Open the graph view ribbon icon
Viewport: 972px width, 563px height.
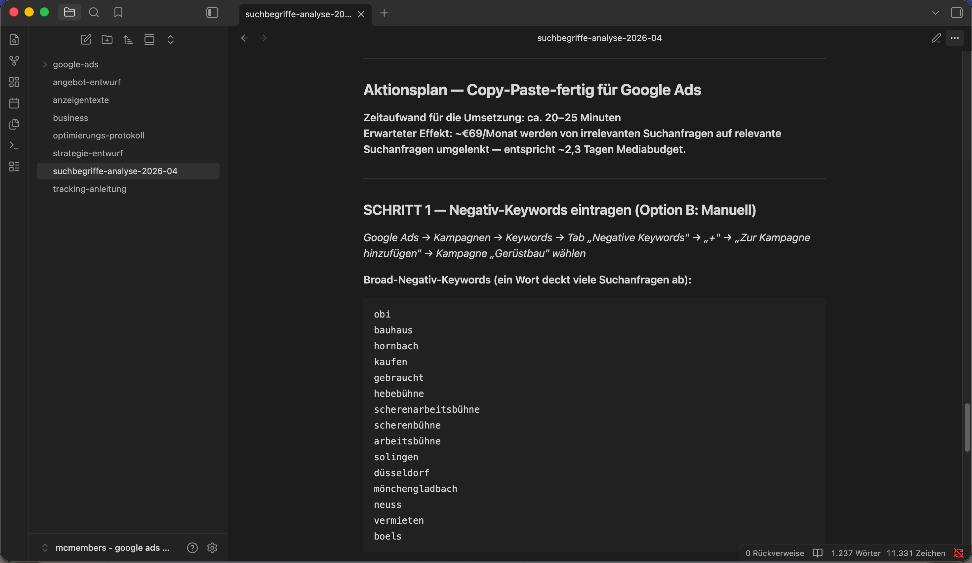[14, 60]
